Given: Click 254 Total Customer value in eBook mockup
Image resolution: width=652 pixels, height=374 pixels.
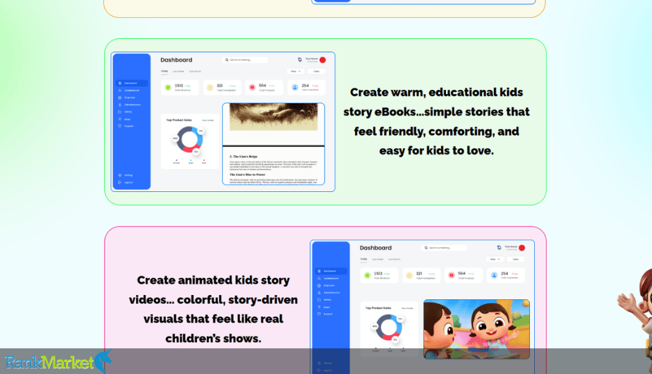Looking at the screenshot, I should click(305, 86).
